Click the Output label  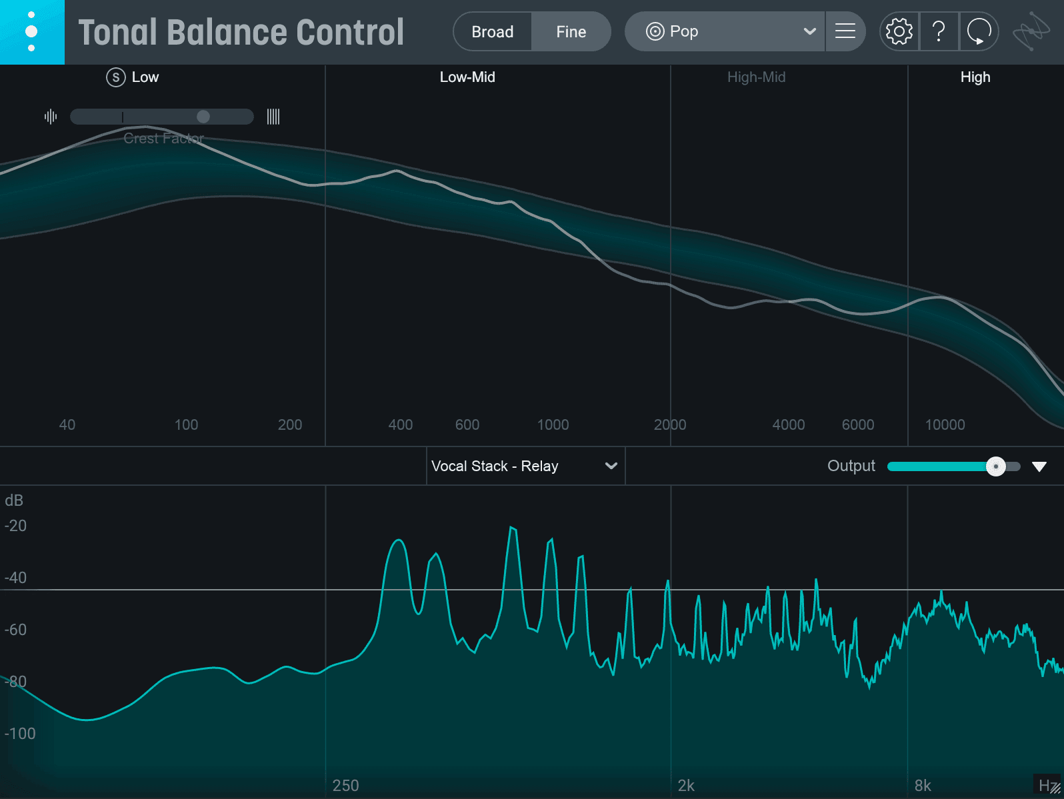click(x=851, y=466)
